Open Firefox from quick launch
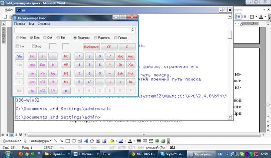The width and height of the screenshot is (271, 158). pos(20,154)
